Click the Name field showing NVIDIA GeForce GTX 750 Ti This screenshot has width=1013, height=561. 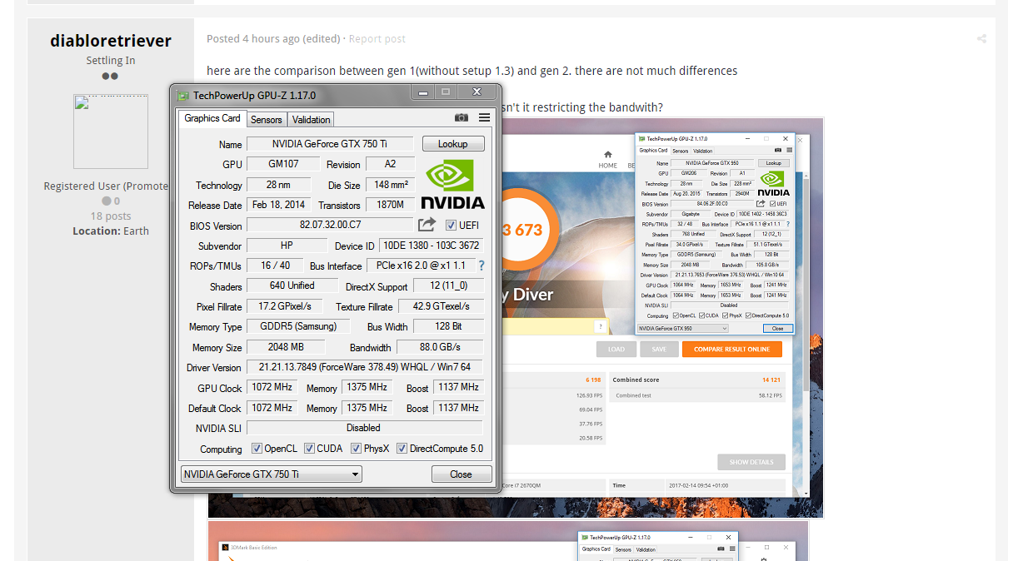(330, 144)
